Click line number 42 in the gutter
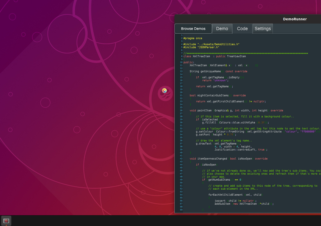The height and width of the screenshot is (226, 321). [x=181, y=159]
